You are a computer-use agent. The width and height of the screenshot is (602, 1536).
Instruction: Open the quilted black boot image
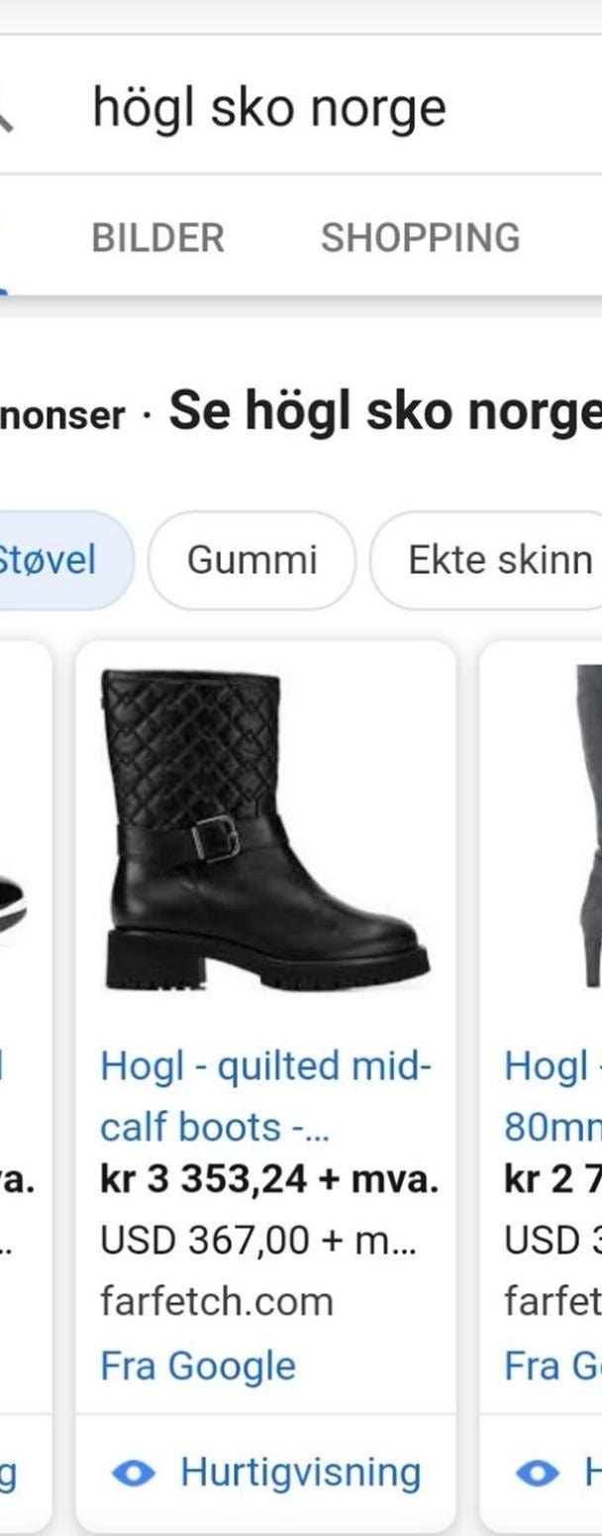[265, 830]
